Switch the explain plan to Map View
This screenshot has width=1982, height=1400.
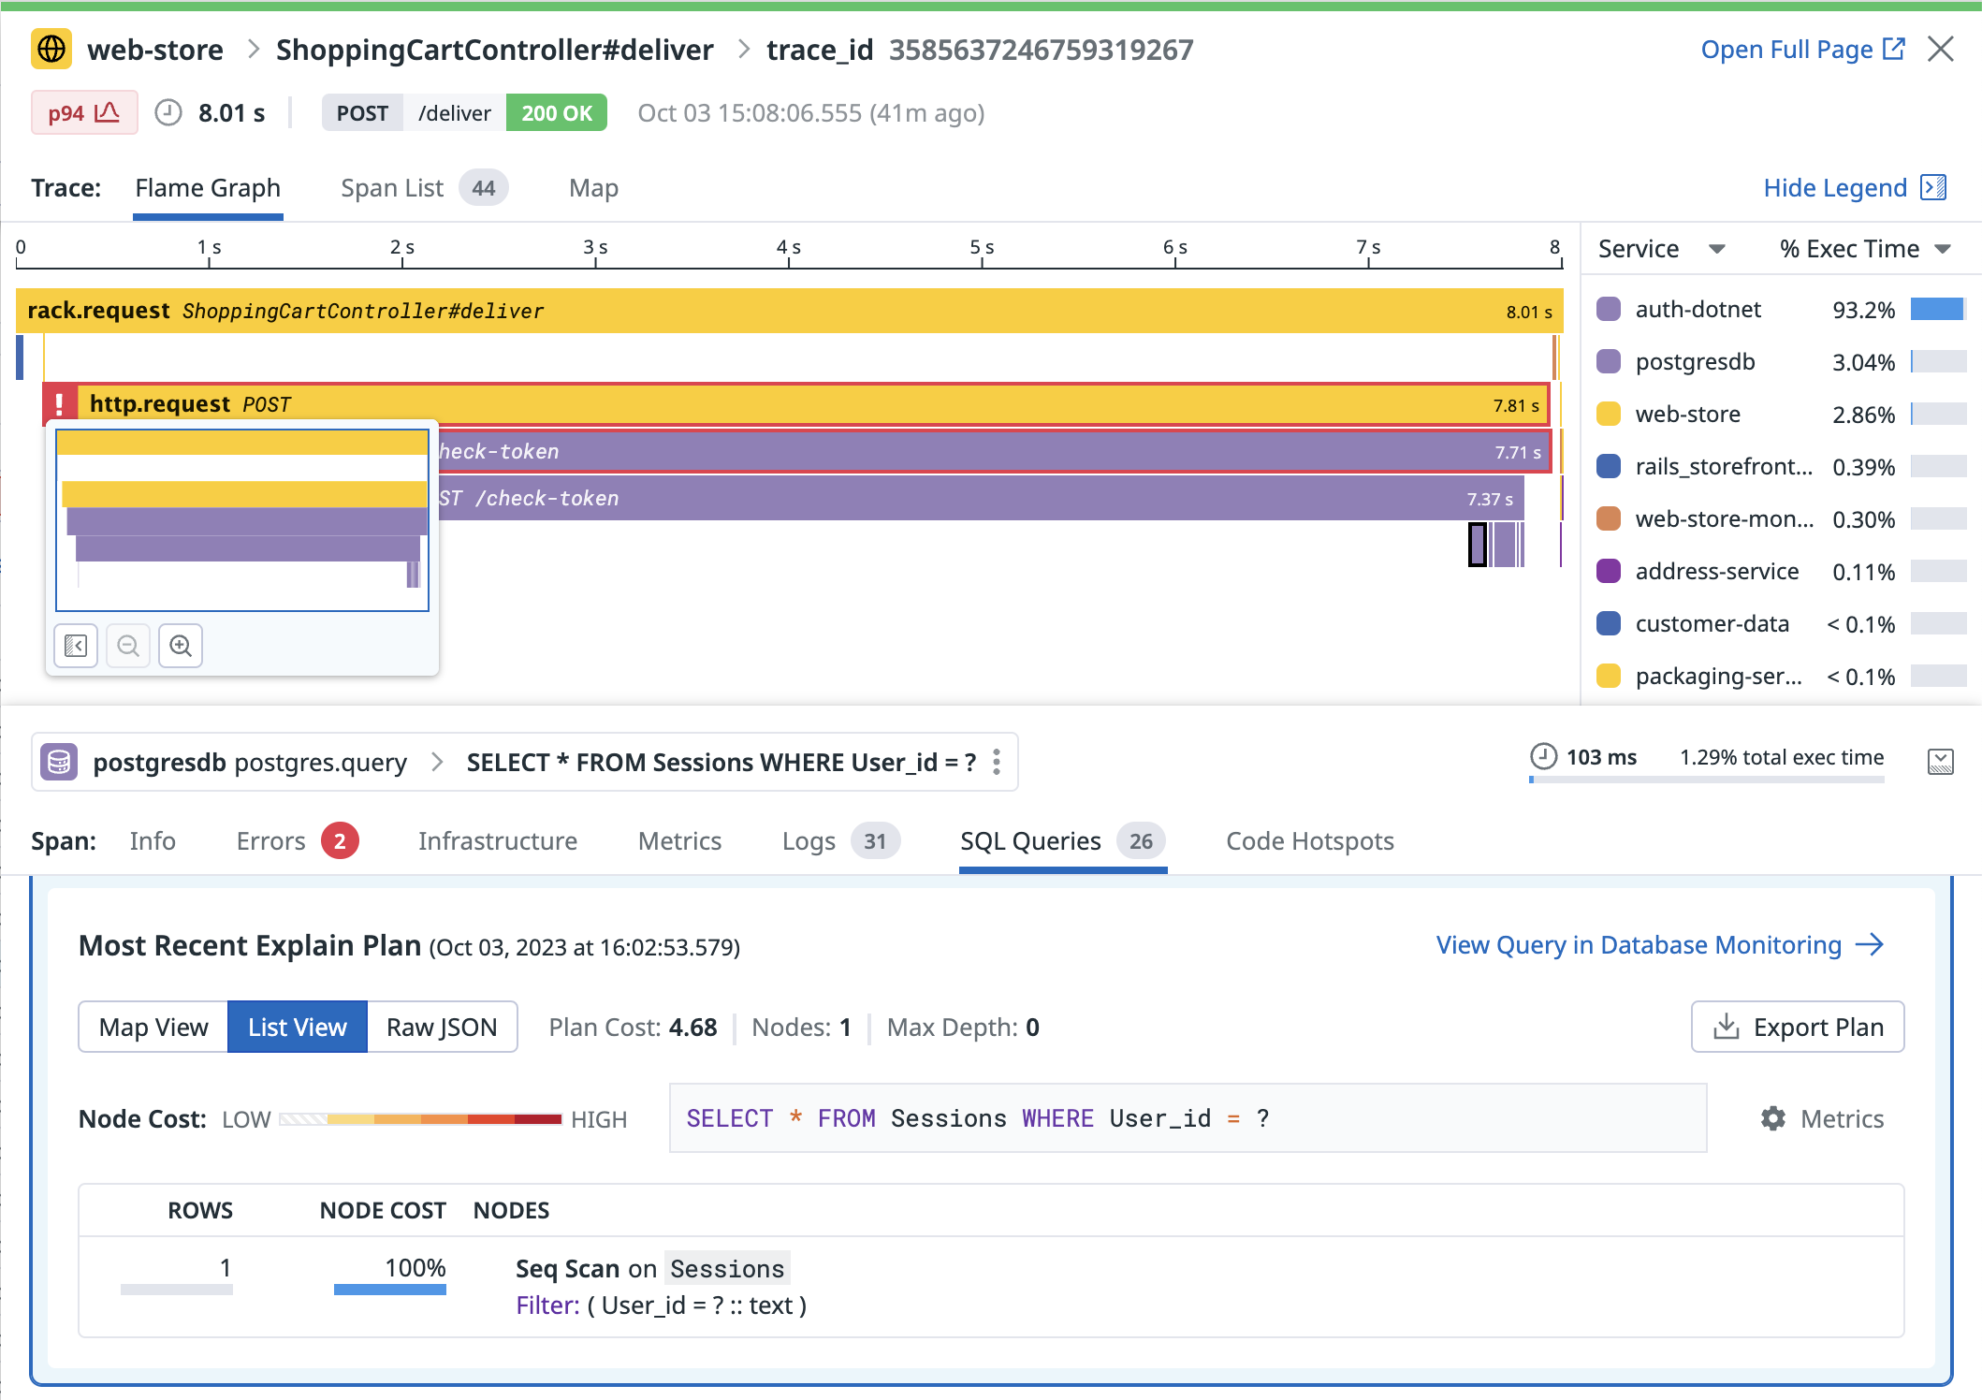point(153,1027)
